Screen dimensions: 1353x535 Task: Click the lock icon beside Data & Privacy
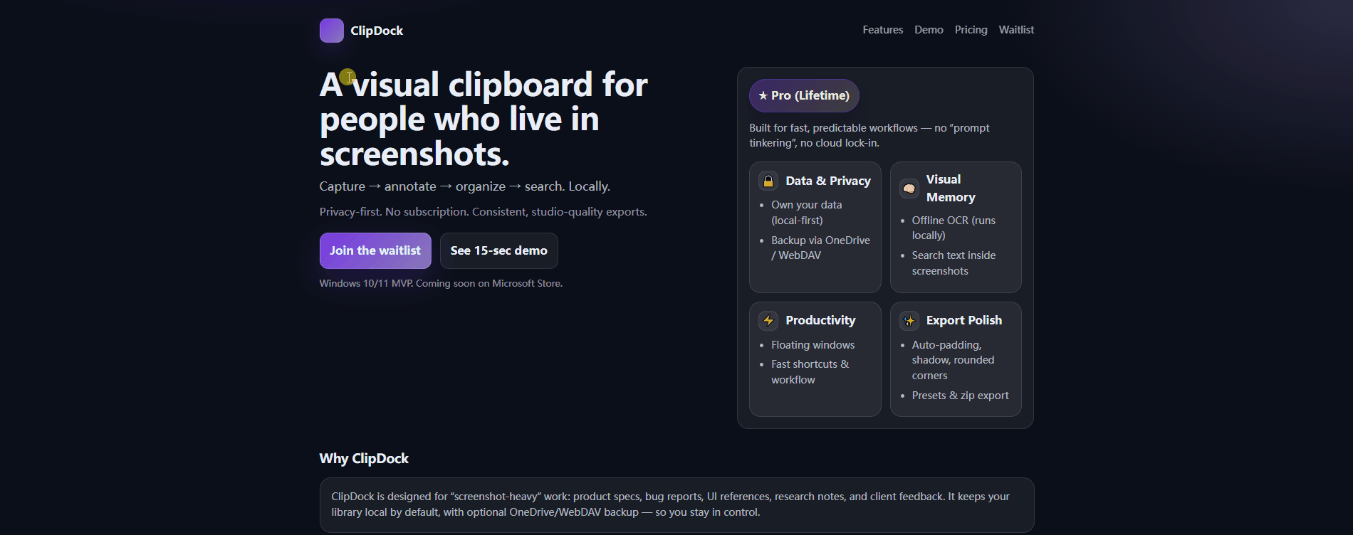(x=768, y=181)
